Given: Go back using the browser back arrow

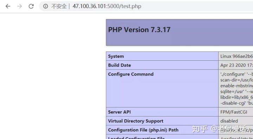Looking at the screenshot, I should pyautogui.click(x=8, y=6).
